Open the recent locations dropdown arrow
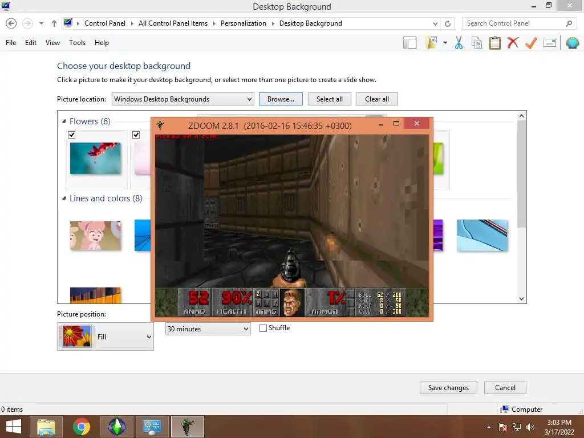This screenshot has width=584, height=438. tap(41, 23)
